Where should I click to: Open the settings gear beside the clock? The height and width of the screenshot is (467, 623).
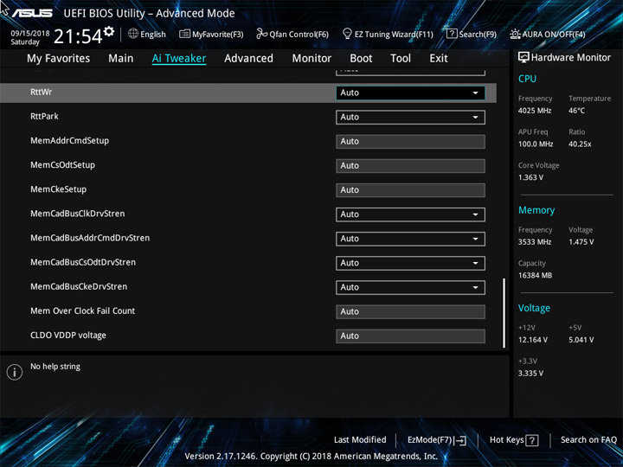pyautogui.click(x=109, y=31)
